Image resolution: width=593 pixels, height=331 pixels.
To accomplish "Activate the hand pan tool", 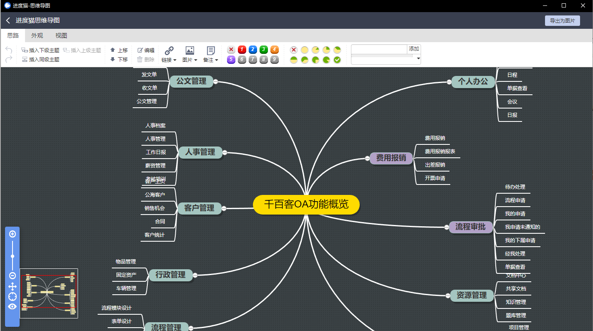I will pos(13,286).
